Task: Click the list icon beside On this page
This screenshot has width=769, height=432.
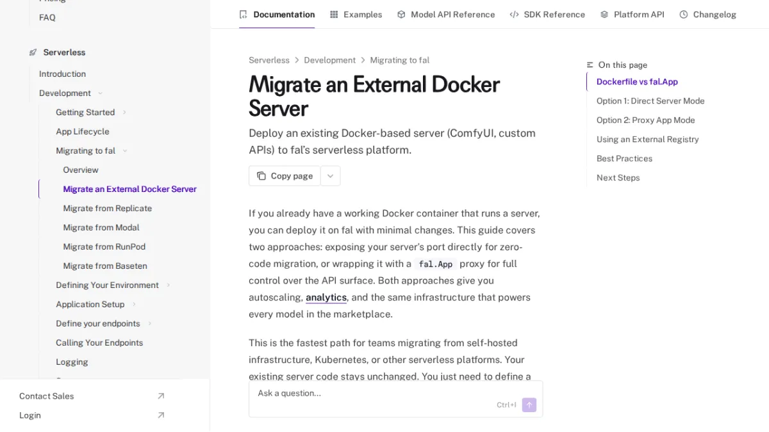Action: tap(590, 65)
